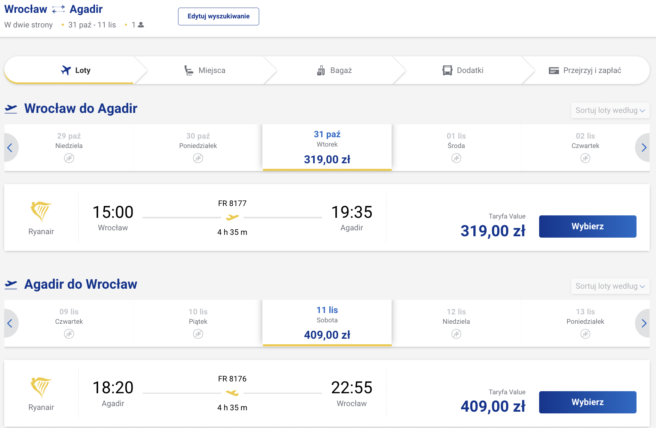This screenshot has width=656, height=428.
Task: Select the 11 lis Sobota date tab
Action: (327, 323)
